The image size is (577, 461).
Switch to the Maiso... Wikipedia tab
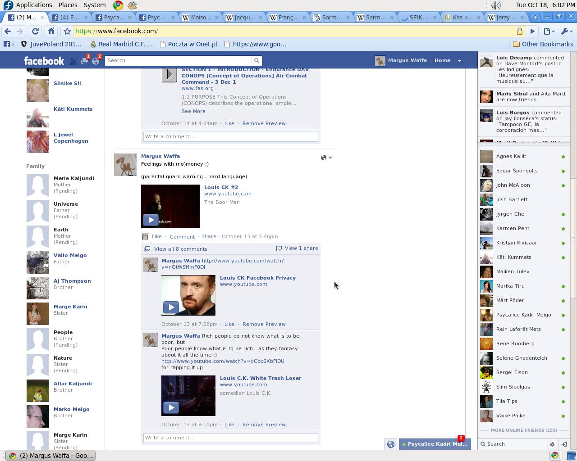200,17
